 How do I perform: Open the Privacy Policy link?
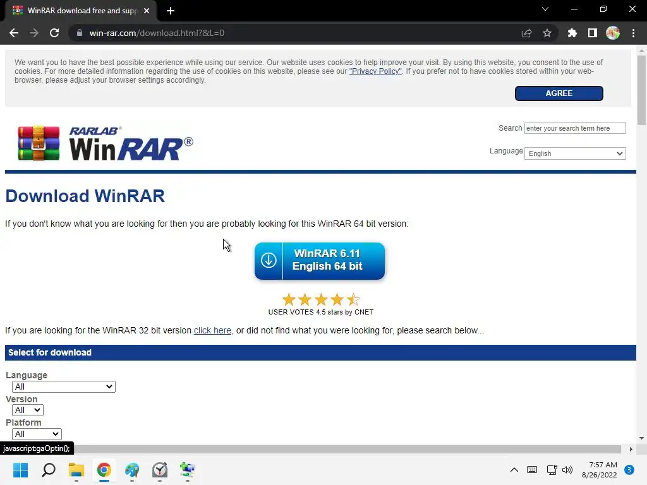375,71
